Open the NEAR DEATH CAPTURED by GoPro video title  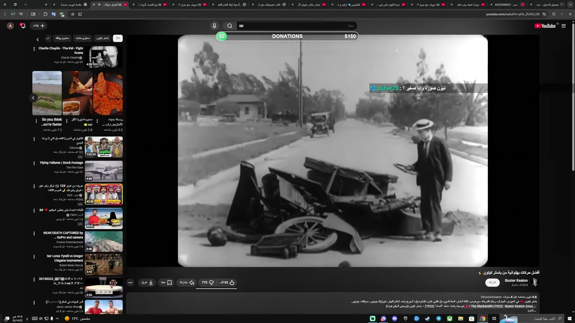(63, 235)
